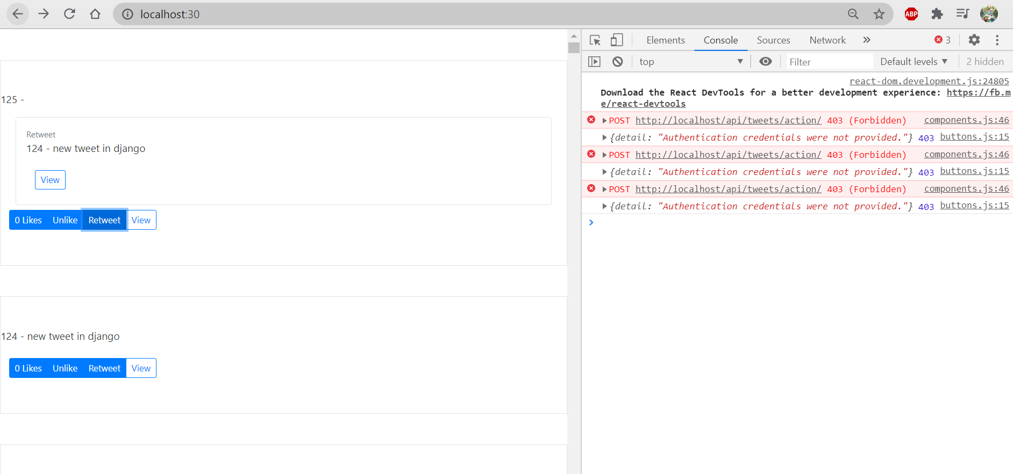The height and width of the screenshot is (474, 1013).
Task: Switch to the Elements tab
Action: click(665, 40)
